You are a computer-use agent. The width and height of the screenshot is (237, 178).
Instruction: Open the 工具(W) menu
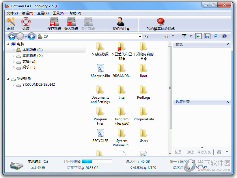59,13
